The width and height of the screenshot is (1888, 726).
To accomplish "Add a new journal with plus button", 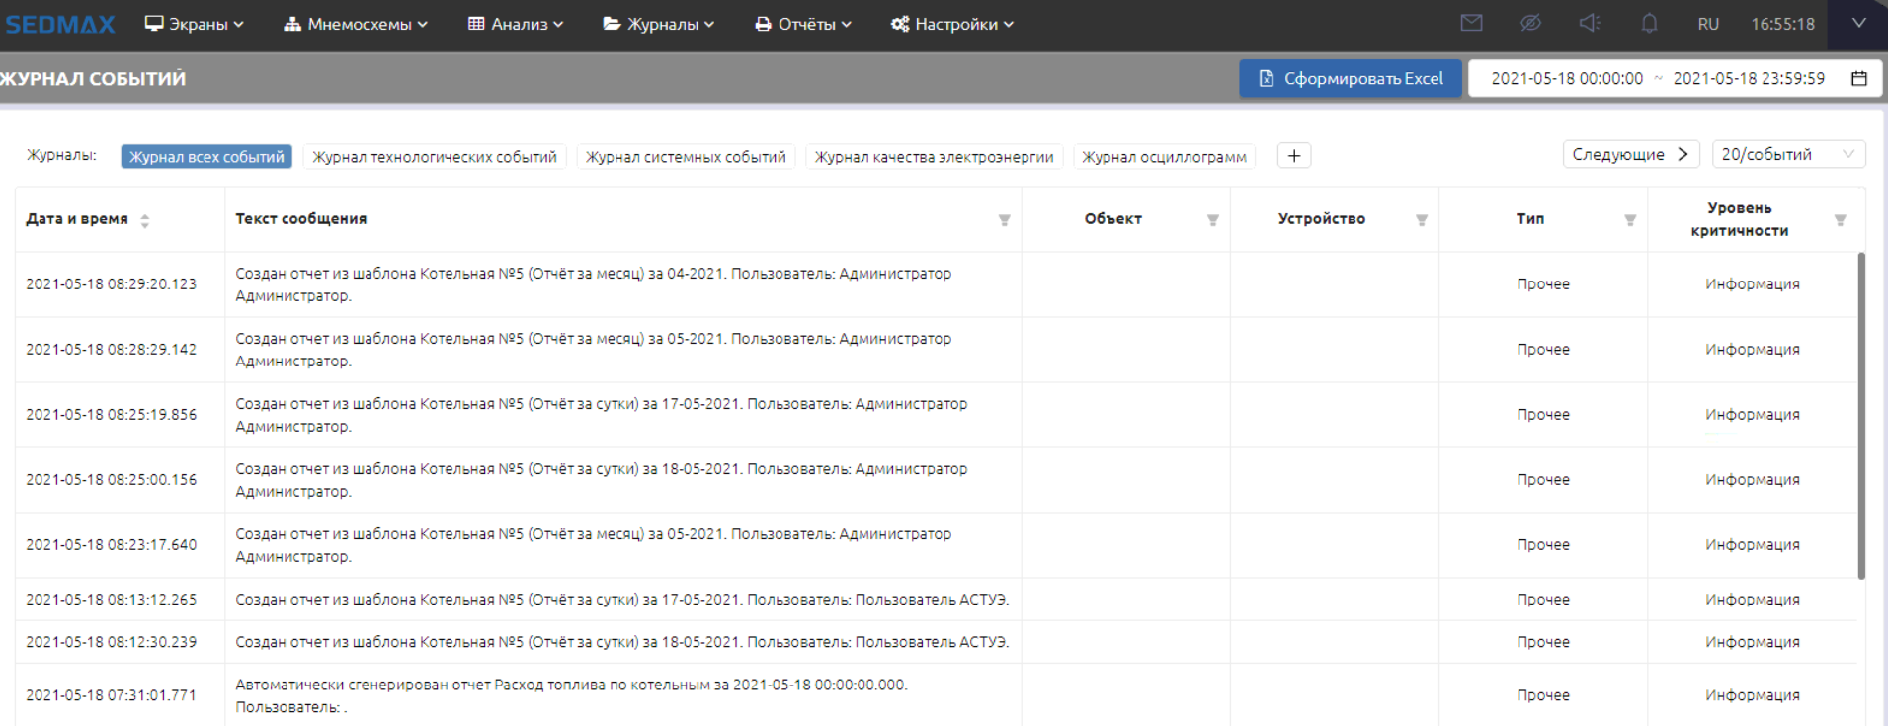I will point(1293,156).
